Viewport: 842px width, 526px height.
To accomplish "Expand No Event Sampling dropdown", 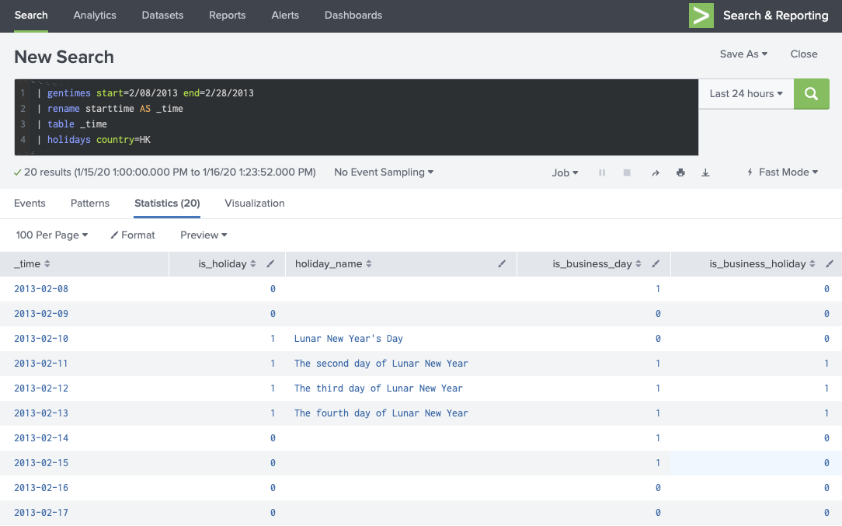I will click(384, 172).
